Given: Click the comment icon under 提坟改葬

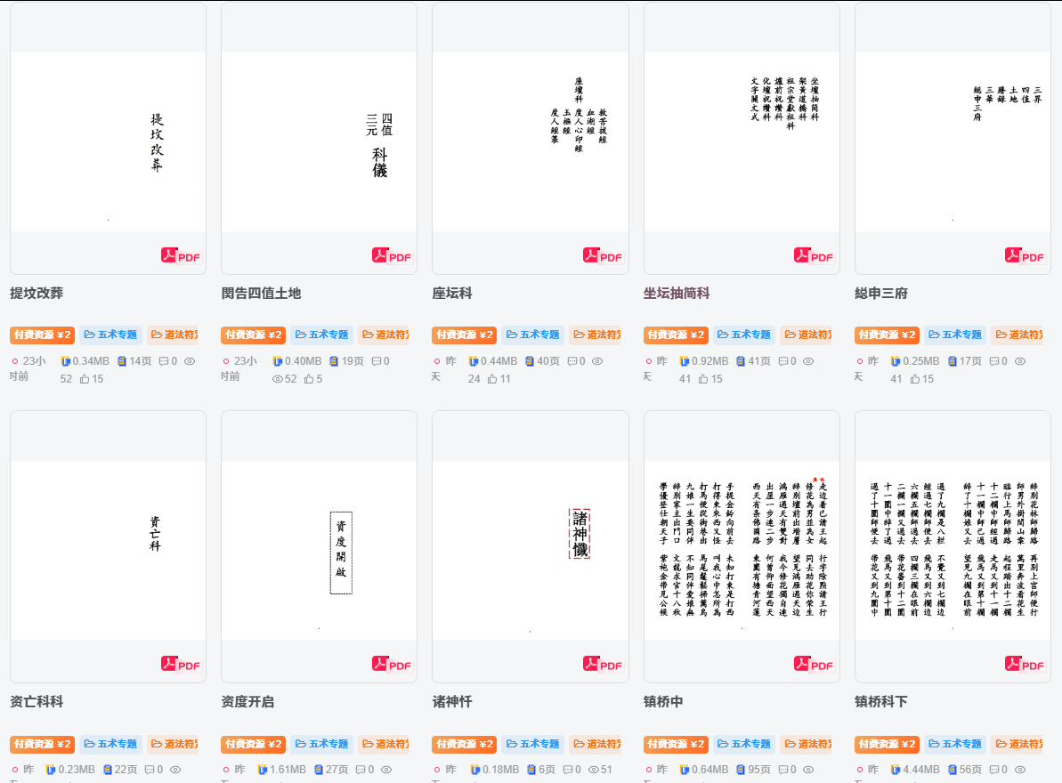Looking at the screenshot, I should pyautogui.click(x=163, y=361).
